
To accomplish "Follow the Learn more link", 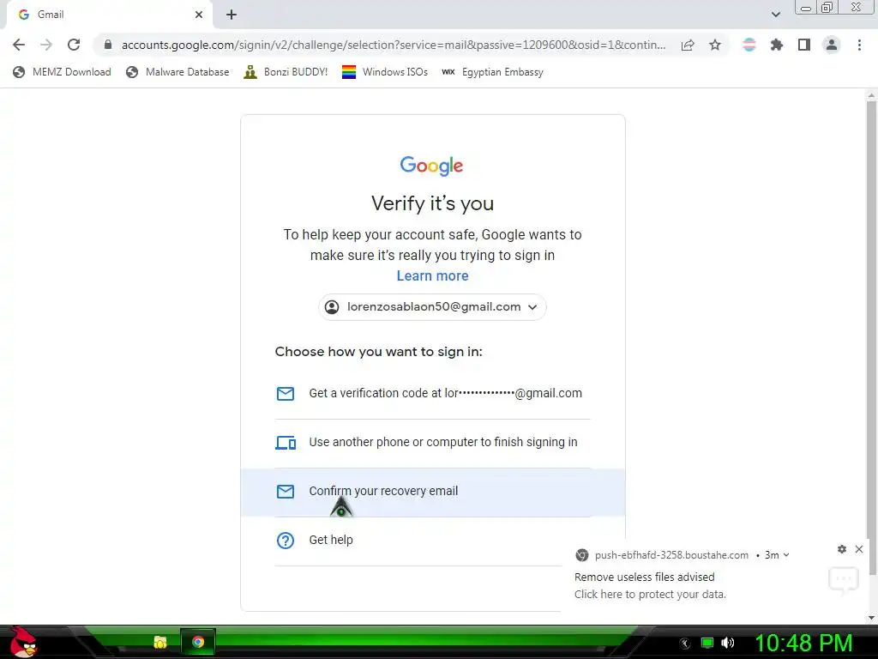I will [x=432, y=275].
